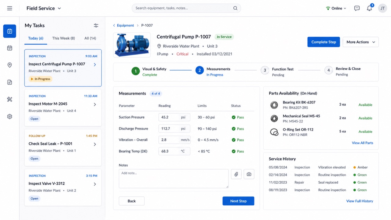The height and width of the screenshot is (220, 391).
Task: Click the Add note text area
Action: tap(174, 178)
